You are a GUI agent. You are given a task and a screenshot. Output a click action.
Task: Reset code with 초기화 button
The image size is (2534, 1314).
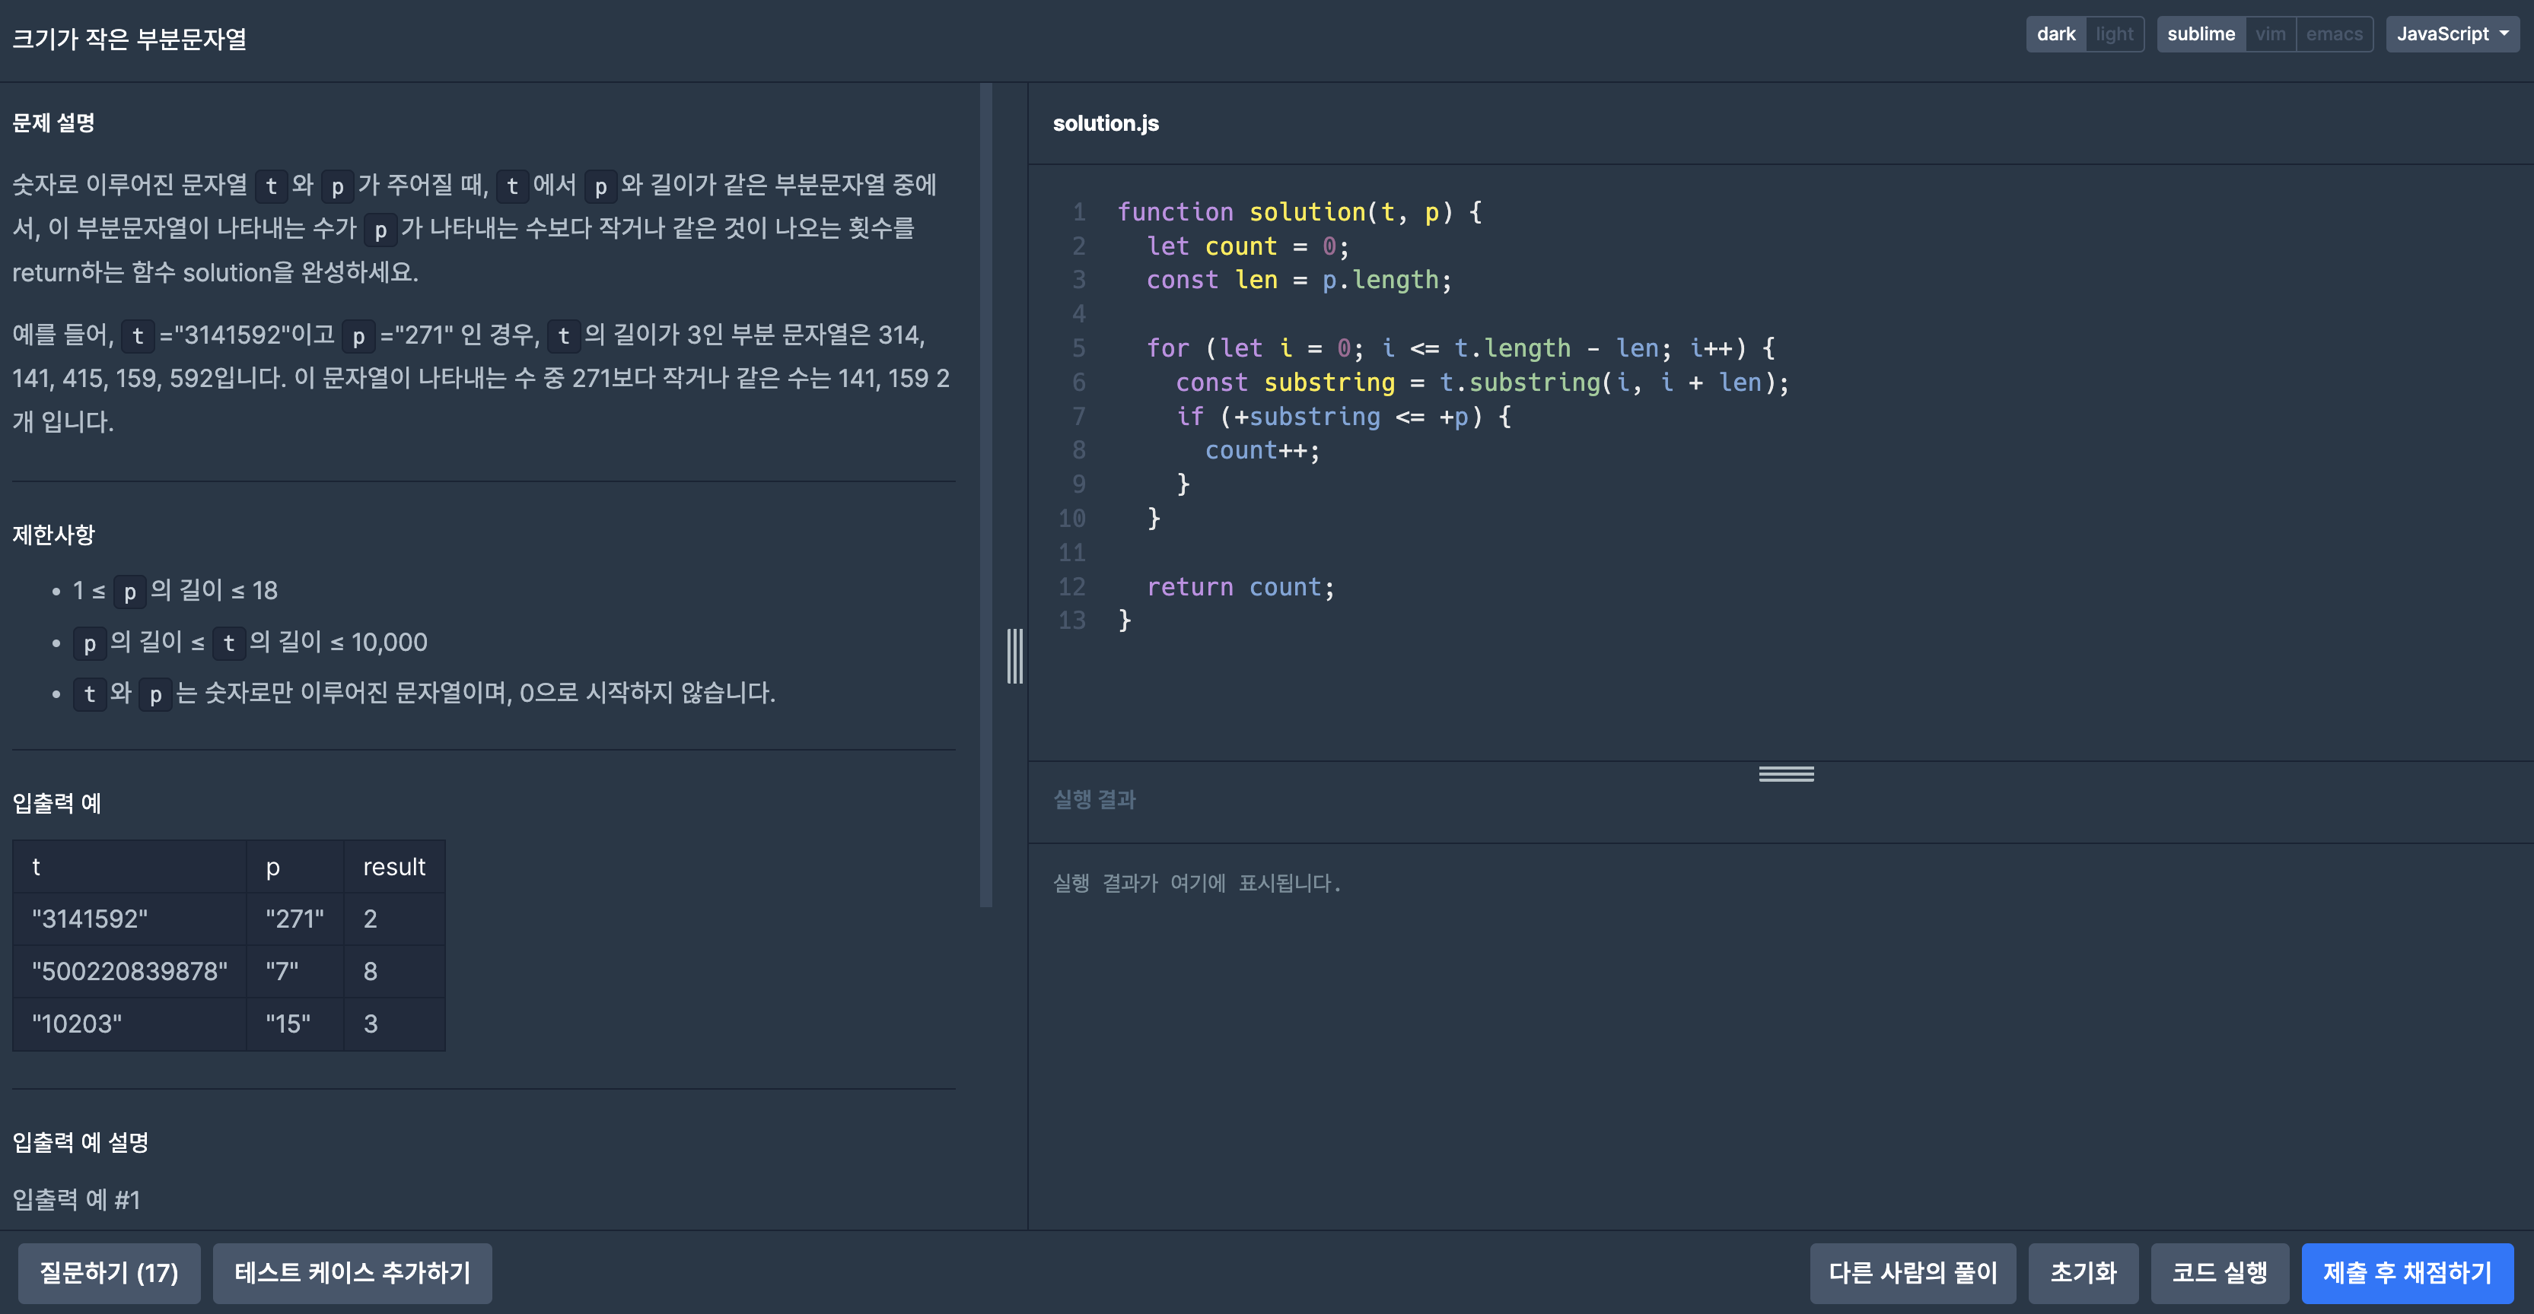[x=2083, y=1273]
